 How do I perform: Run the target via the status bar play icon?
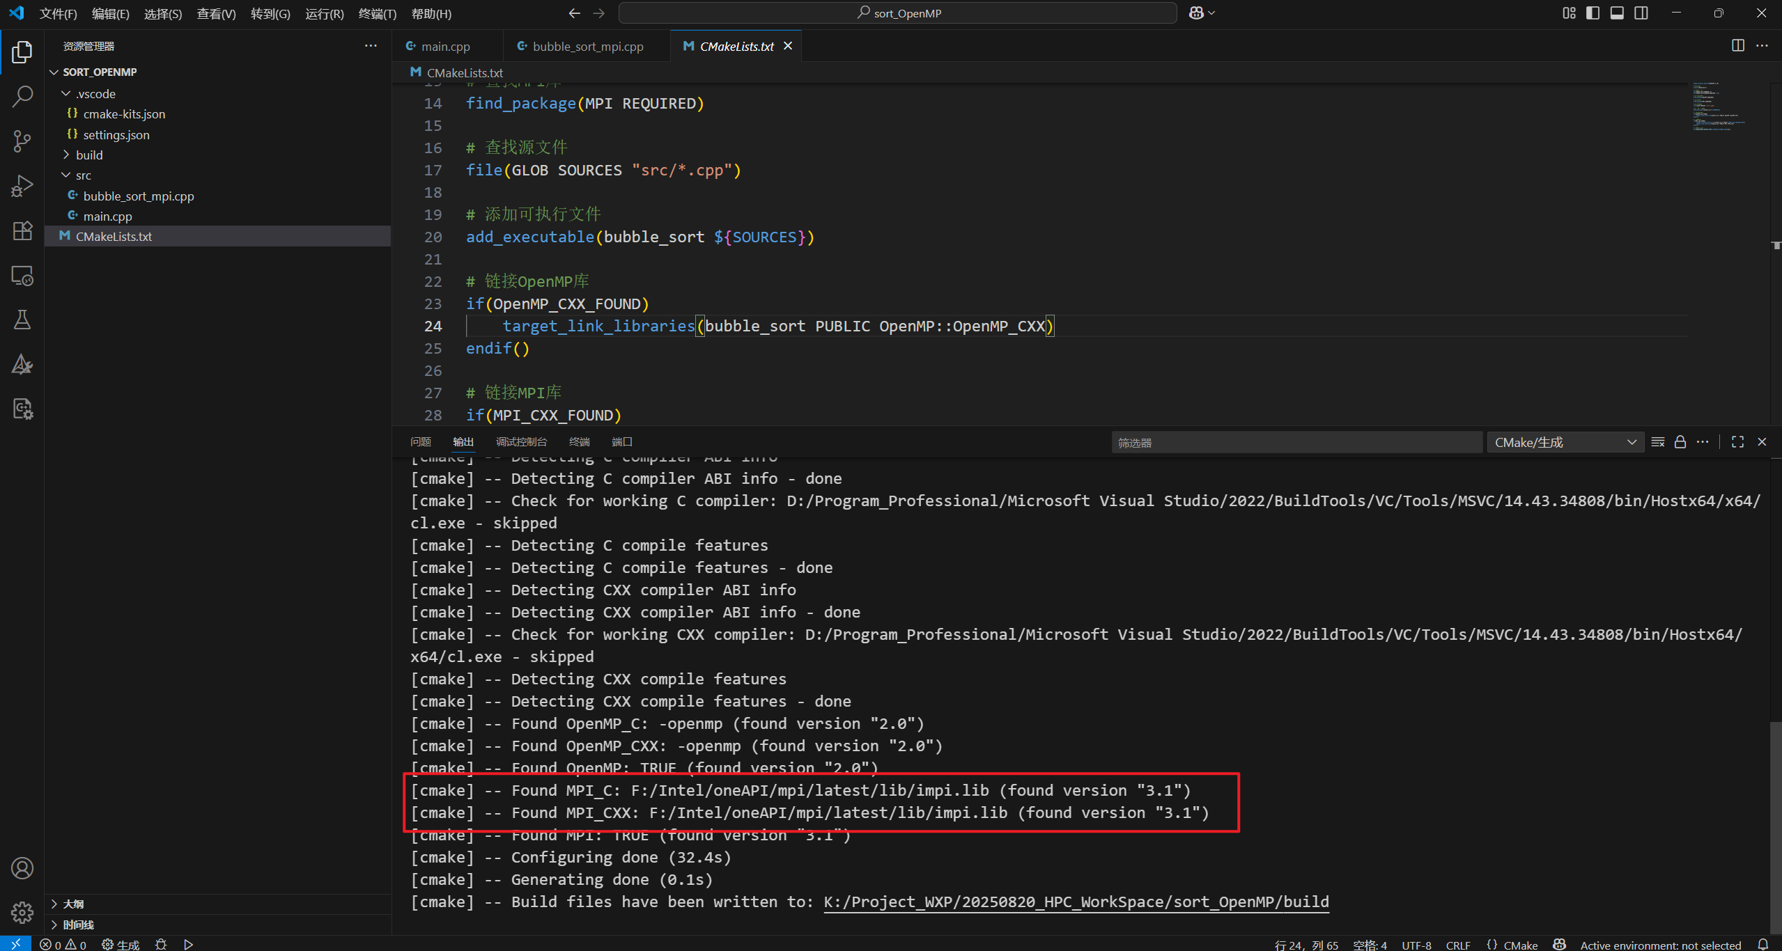click(187, 944)
